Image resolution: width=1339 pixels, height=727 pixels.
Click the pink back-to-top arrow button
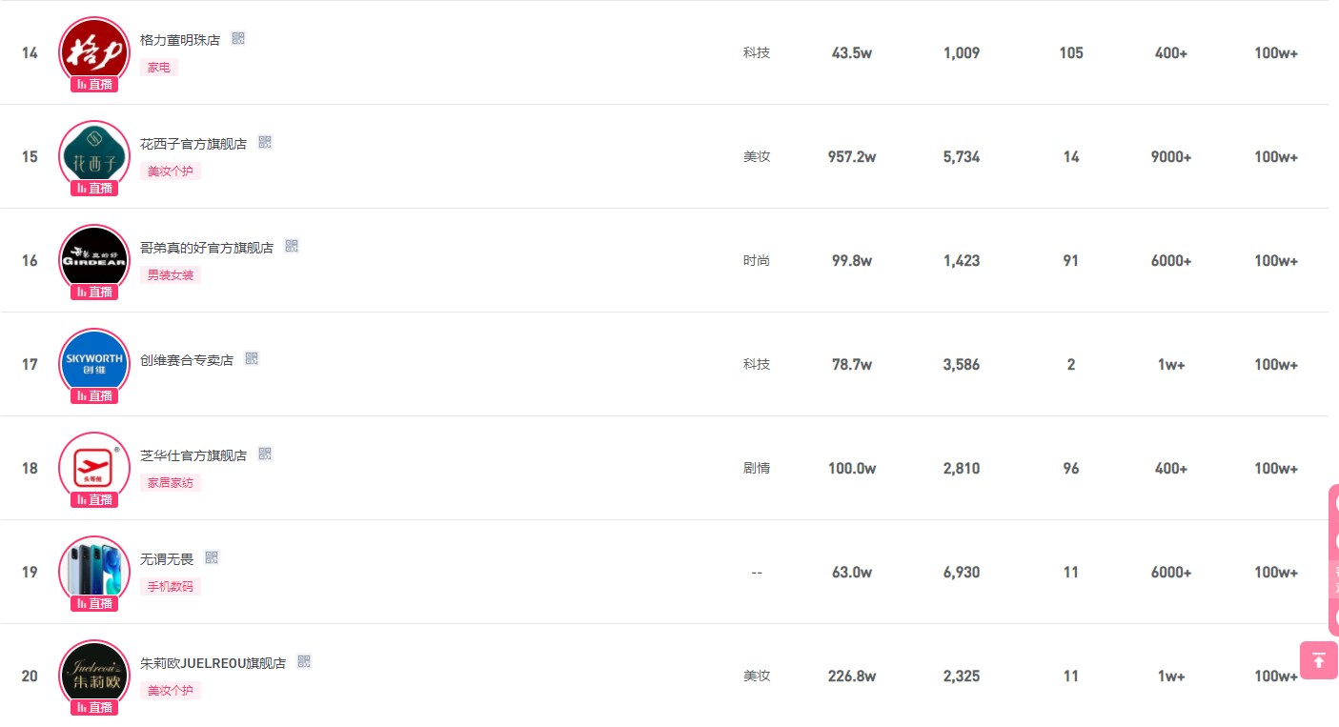point(1318,660)
